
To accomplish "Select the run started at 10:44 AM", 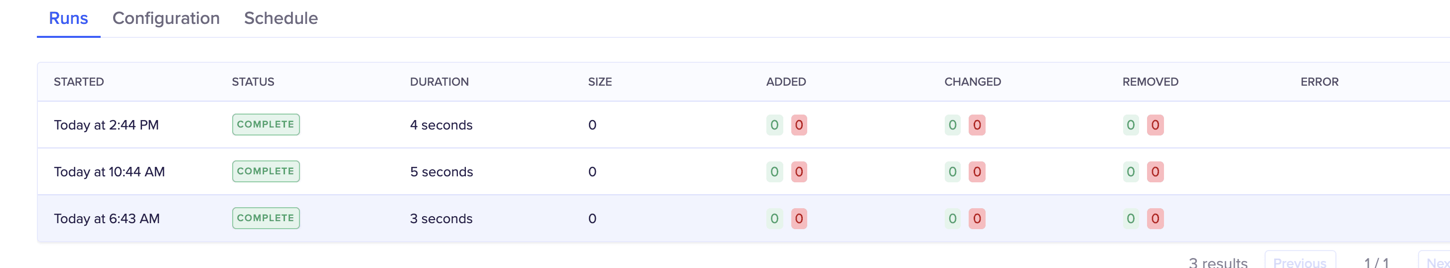I will click(109, 172).
